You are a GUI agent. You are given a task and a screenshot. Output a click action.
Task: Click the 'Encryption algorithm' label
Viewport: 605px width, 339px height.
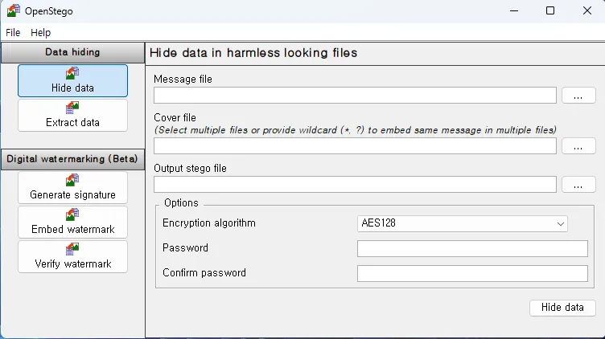(x=209, y=223)
